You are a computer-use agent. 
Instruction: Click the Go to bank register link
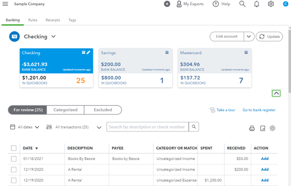coord(259,110)
